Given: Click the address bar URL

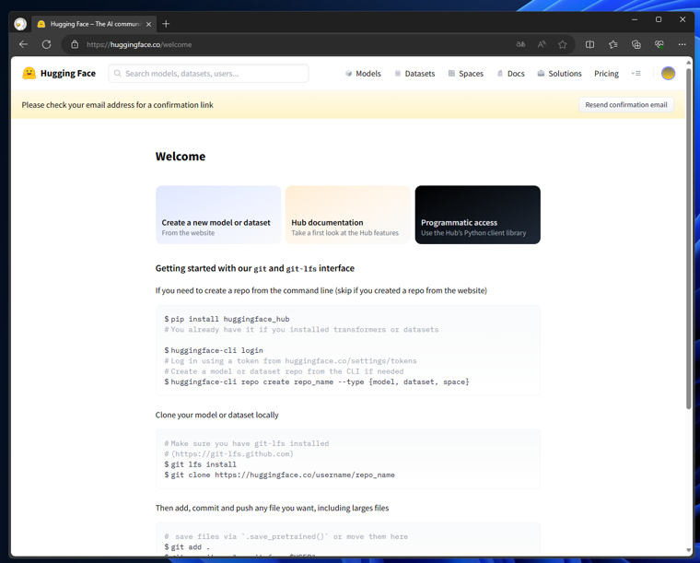Looking at the screenshot, I should pos(139,44).
